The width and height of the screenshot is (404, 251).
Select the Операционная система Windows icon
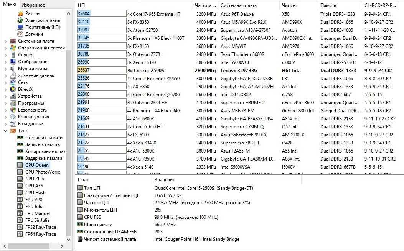coord(13,48)
